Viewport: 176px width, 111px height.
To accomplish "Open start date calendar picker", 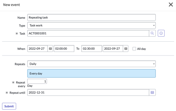I will (x=50, y=49).
